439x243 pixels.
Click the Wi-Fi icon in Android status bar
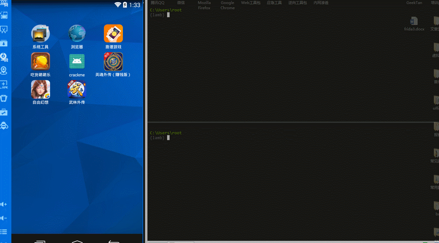pos(118,5)
